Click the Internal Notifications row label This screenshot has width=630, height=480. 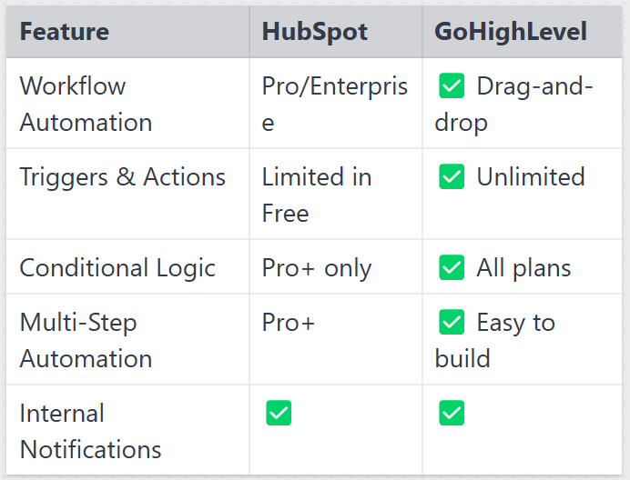[x=90, y=431]
